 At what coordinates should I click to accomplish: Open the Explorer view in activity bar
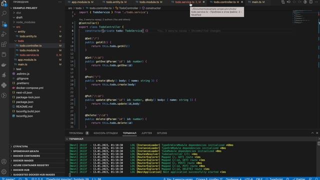coord(4,3)
